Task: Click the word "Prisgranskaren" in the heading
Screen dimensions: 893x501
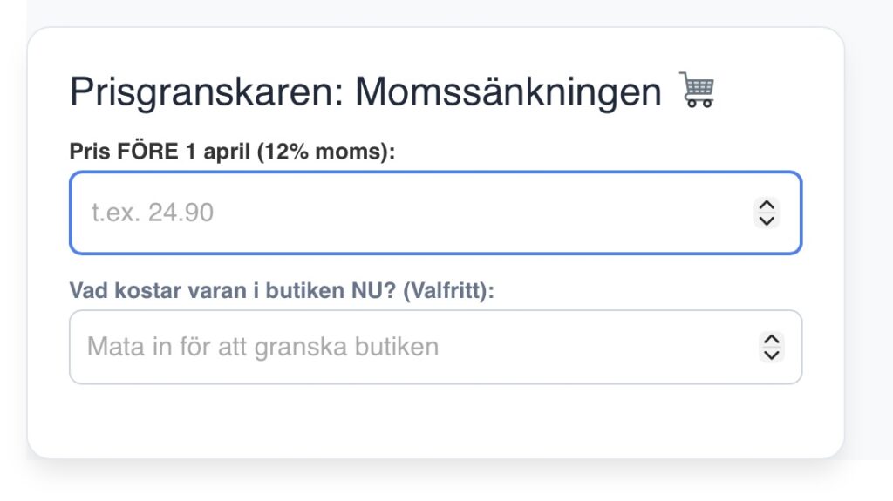Action: pos(204,91)
